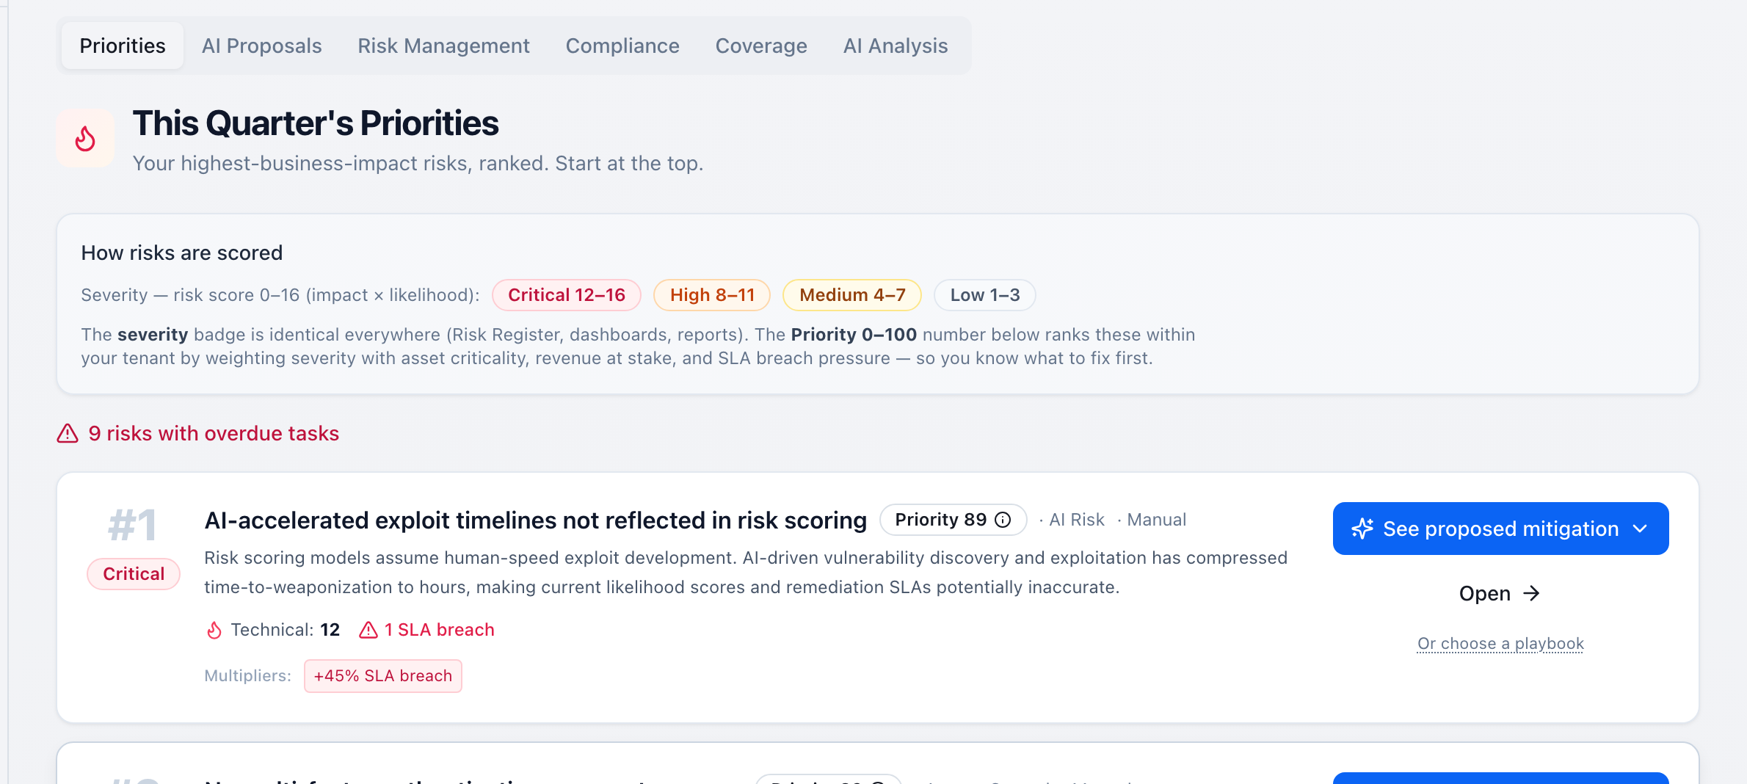Click the sparkle icon on See proposed mitigation
1747x784 pixels.
click(x=1362, y=529)
